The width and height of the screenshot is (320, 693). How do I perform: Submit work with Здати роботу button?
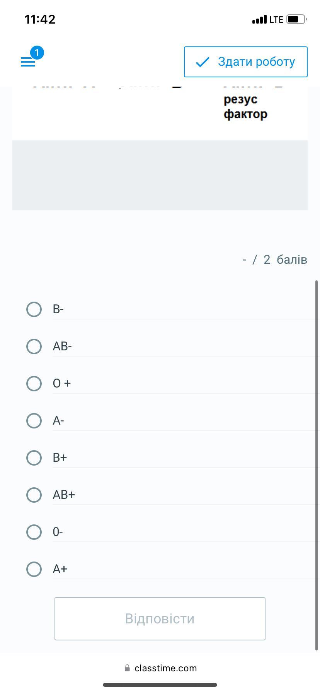[x=246, y=62]
